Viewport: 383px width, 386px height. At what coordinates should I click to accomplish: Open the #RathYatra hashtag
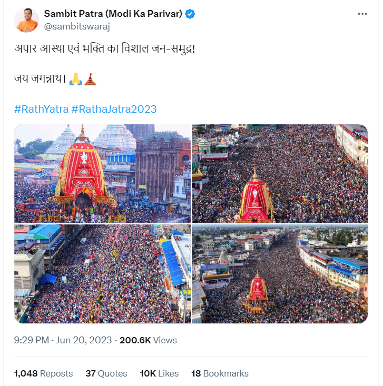(41, 109)
